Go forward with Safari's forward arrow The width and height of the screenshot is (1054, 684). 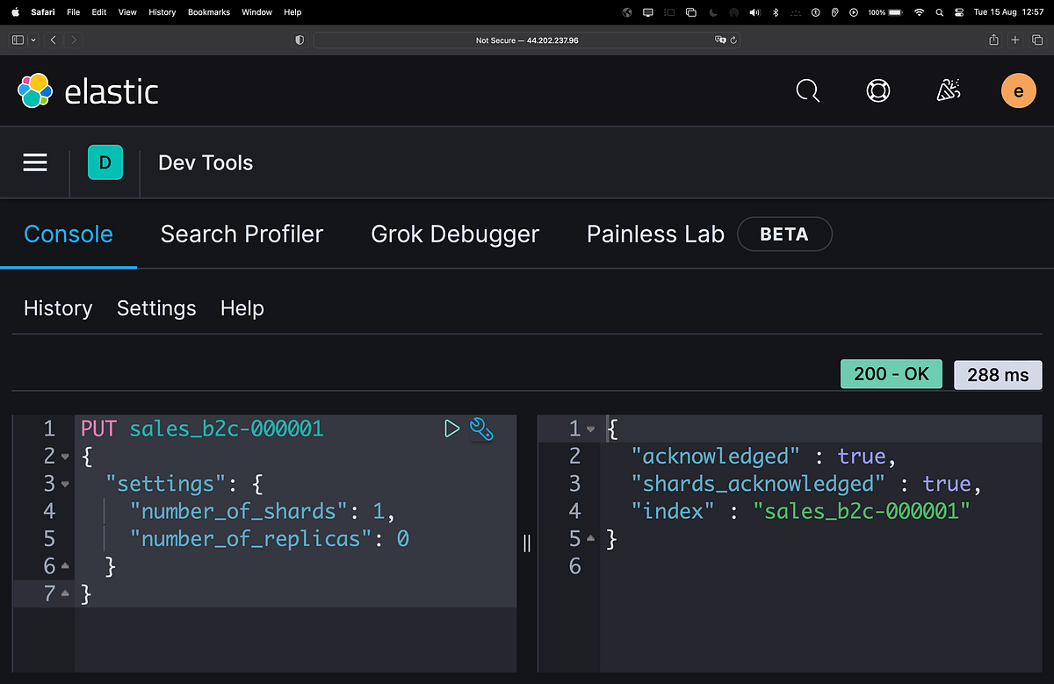click(74, 40)
